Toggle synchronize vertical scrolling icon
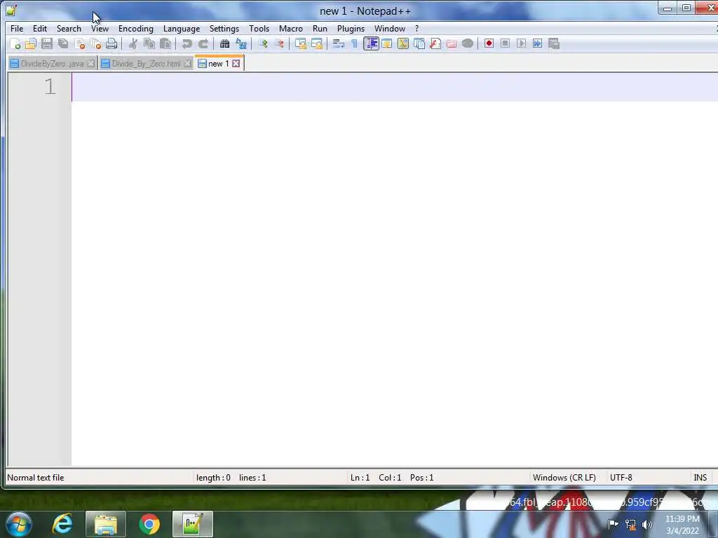718x538 pixels. point(300,44)
